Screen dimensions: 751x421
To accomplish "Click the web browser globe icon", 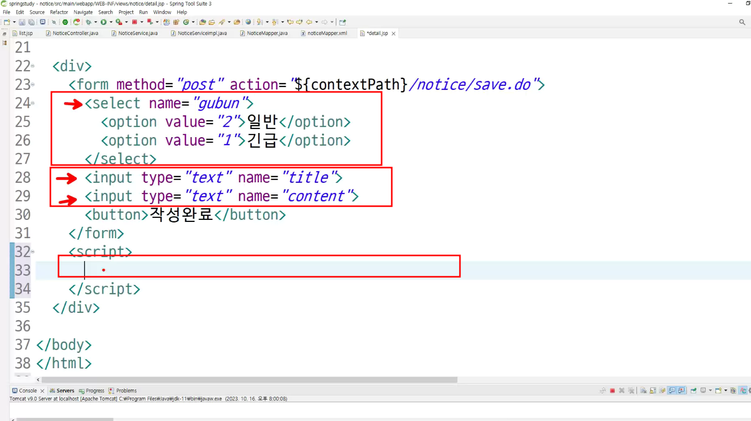I will click(x=248, y=22).
